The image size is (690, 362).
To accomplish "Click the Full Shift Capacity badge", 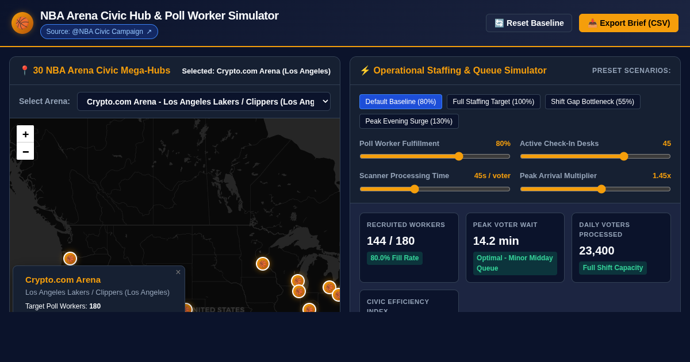I will click(x=613, y=268).
